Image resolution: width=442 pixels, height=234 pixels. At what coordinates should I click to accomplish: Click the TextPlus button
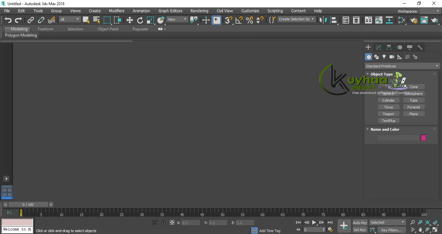point(389,121)
